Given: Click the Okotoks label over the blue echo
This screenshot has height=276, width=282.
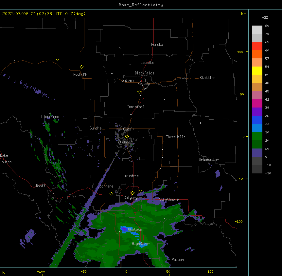Looking at the screenshot, I should (135, 229).
